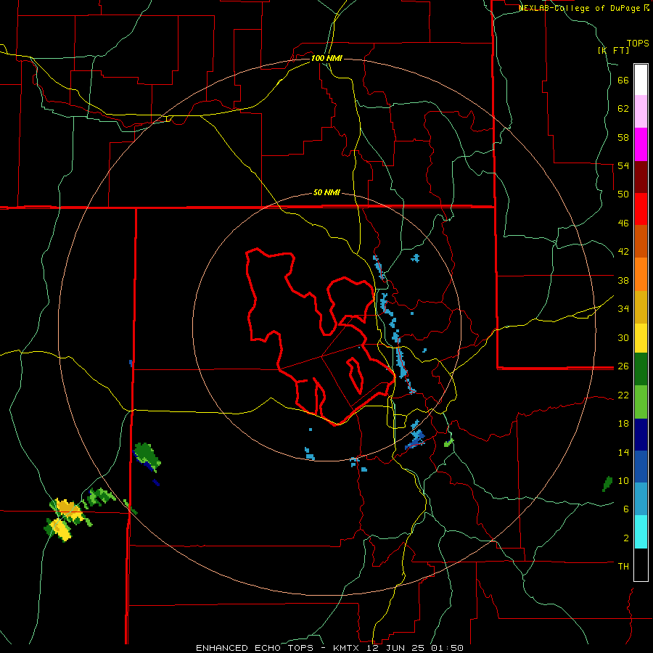653x653 pixels.
Task: Click the '66' legend value
Action: tap(623, 81)
